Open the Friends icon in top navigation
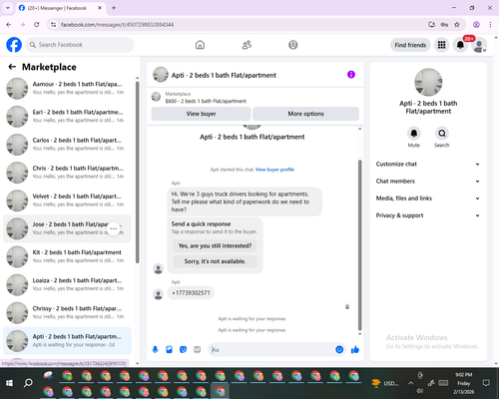Screen dimensions: 499x399 247,45
